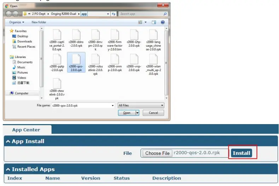Select the r2000-l2tp-2.0.0.rpk file icon

[134, 35]
